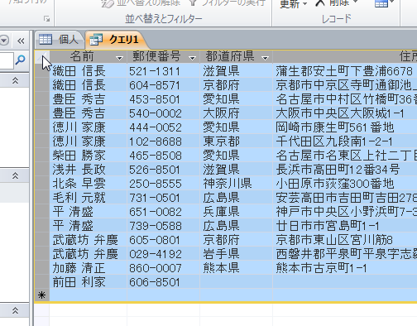Click the 浅井 長政 name cell

tap(89, 170)
